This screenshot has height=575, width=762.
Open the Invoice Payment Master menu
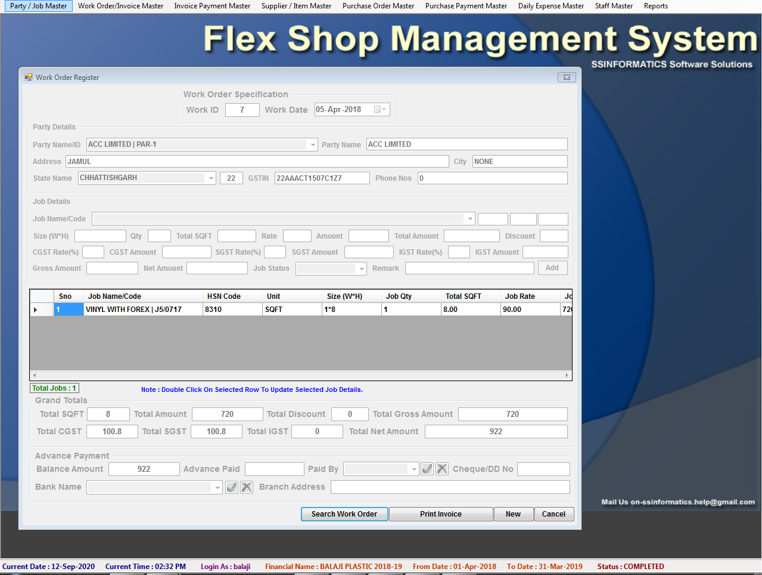[212, 6]
